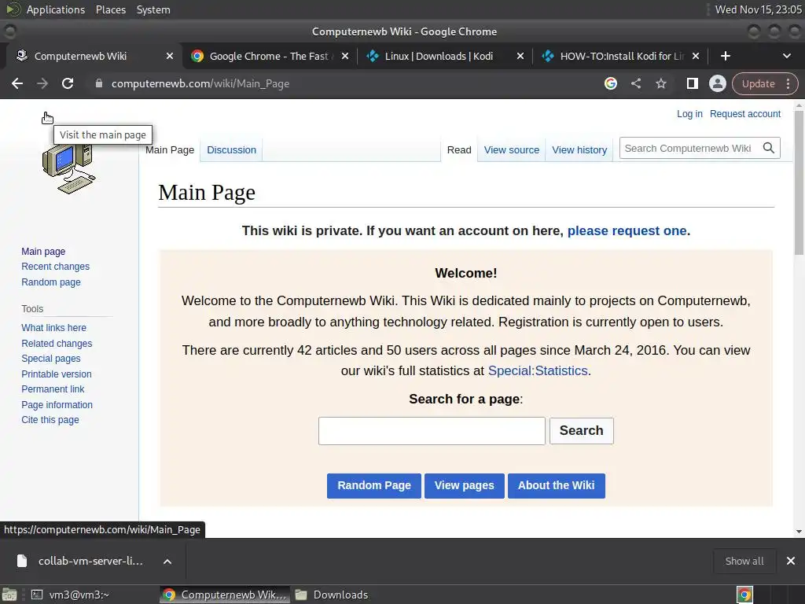805x604 pixels.
Task: Open the Discussion tab
Action: click(232, 150)
